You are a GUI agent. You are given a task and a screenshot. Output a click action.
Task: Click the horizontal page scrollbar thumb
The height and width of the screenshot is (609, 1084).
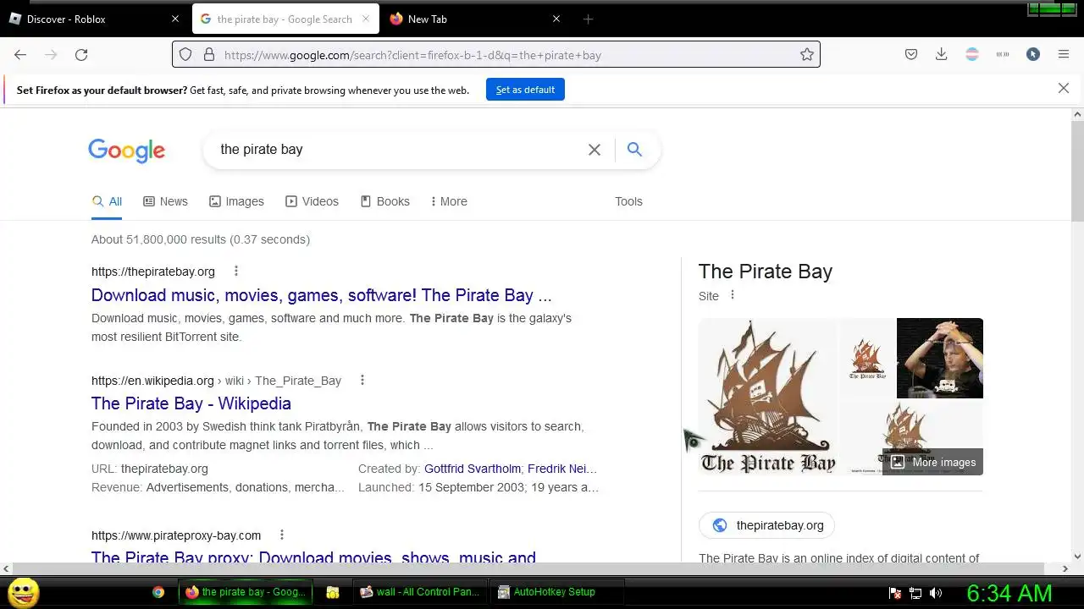(528, 568)
